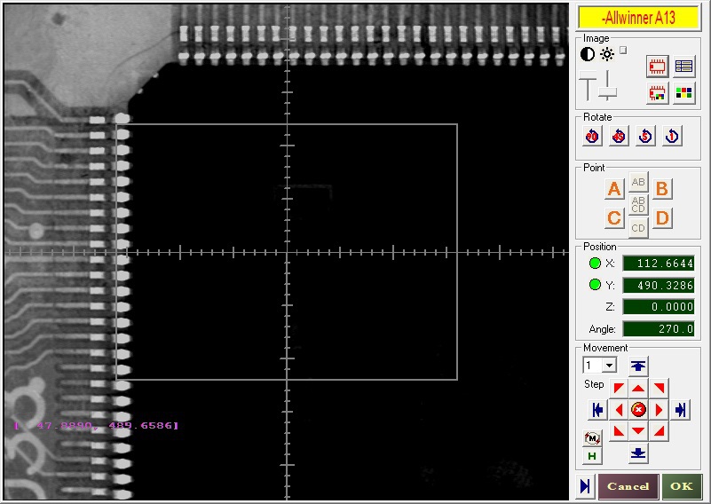Viewport: 711px width, 504px height.
Task: Toggle the green X axis indicator
Action: click(595, 263)
